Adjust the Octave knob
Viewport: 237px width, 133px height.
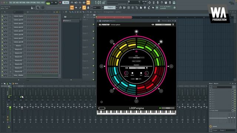tap(126, 73)
